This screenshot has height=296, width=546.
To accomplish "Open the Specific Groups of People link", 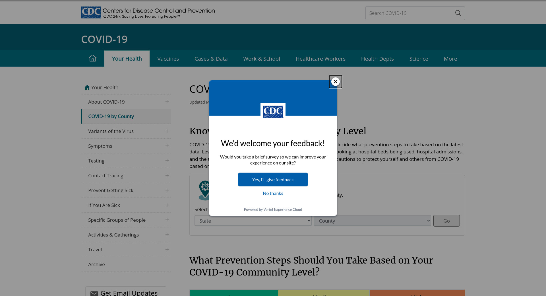I will click(x=117, y=220).
